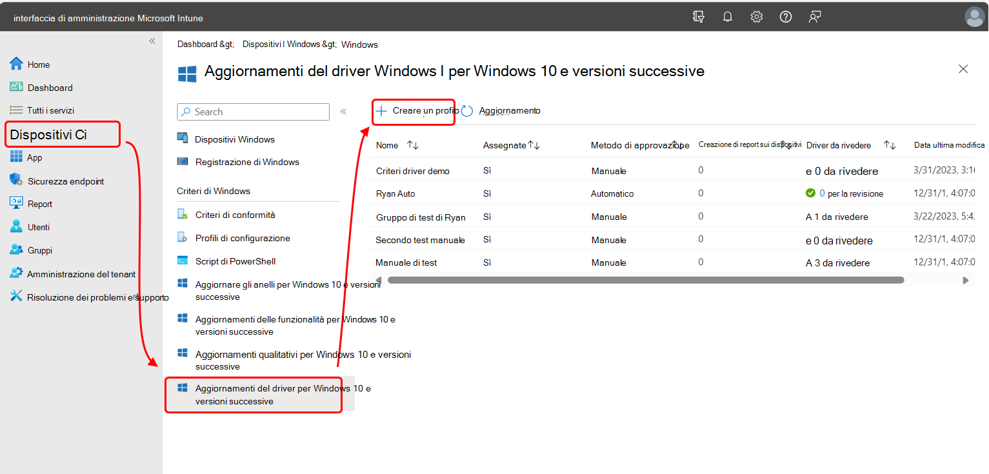
Task: Click the Registrazione di Windows icon
Action: 183,161
